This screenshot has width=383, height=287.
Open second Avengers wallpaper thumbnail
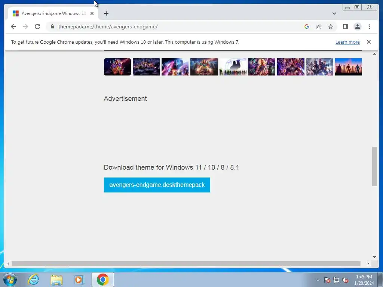[x=146, y=67]
